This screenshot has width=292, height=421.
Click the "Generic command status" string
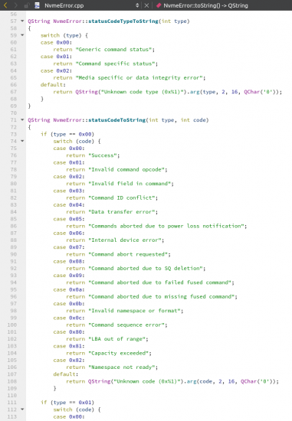point(114,50)
